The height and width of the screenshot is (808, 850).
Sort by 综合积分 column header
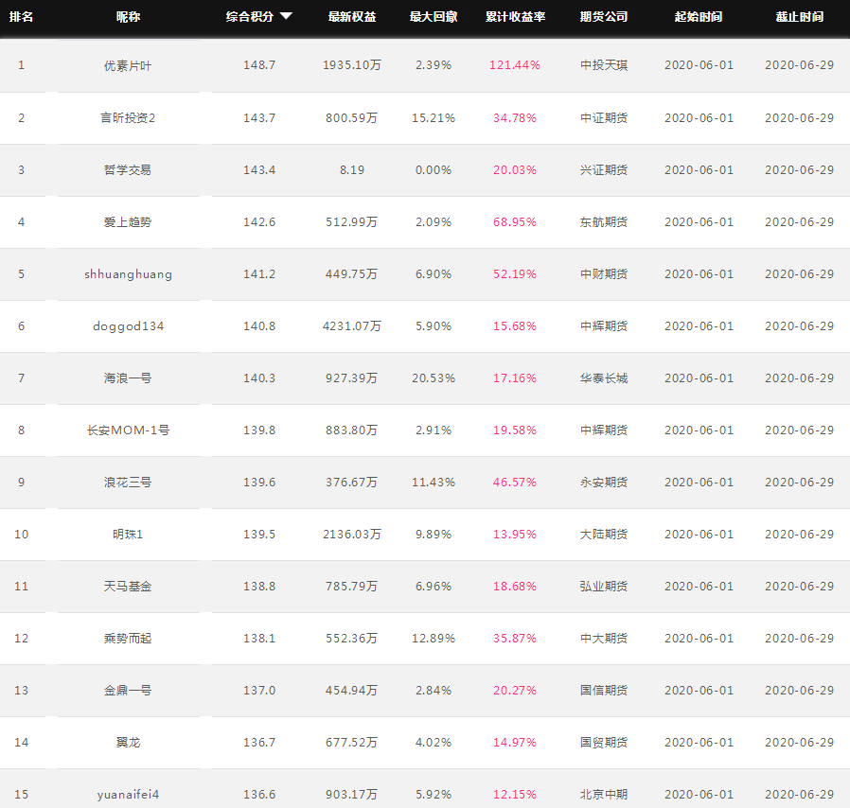pos(250,17)
